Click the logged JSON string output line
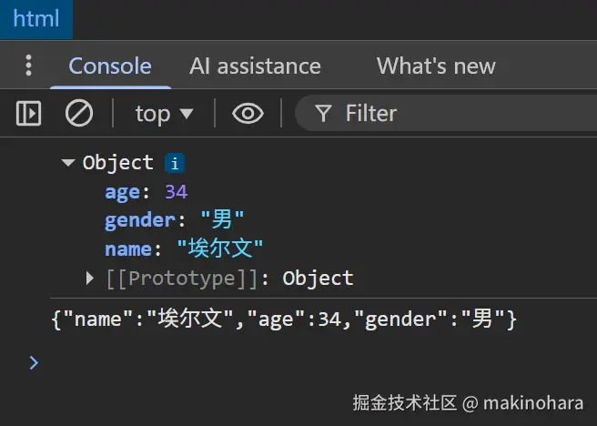Screen dimensions: 597x426 [285, 319]
